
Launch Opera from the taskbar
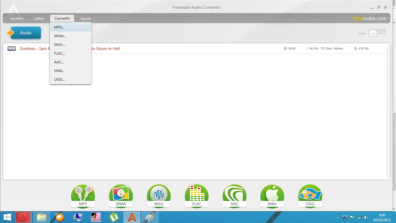23,217
